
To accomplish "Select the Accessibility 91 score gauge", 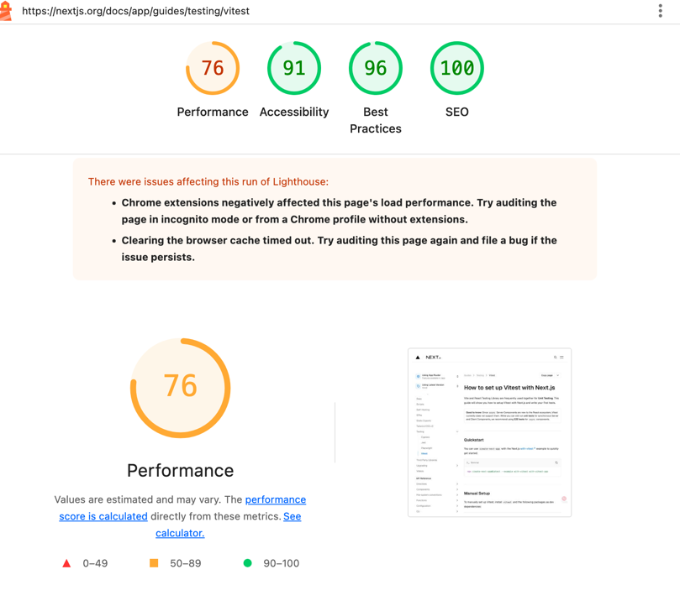I will point(294,68).
